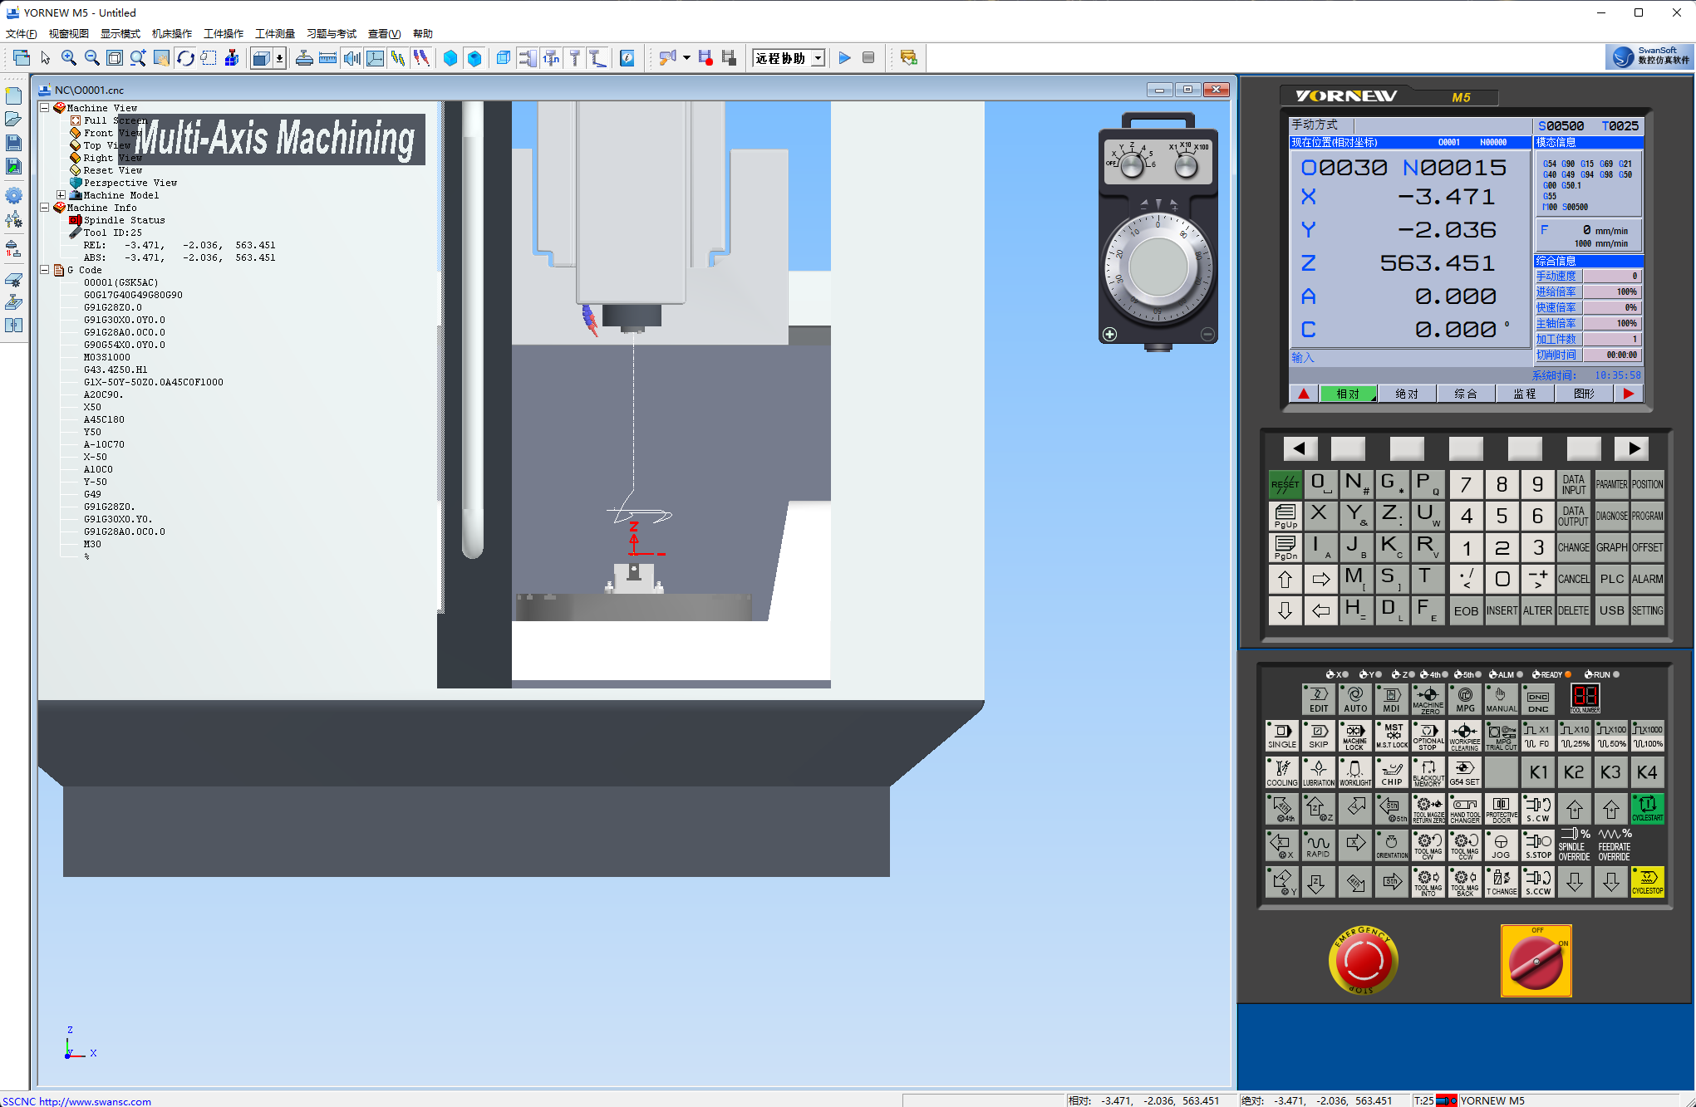Switch to the 绝对 position tab
The height and width of the screenshot is (1107, 1696).
[1407, 394]
